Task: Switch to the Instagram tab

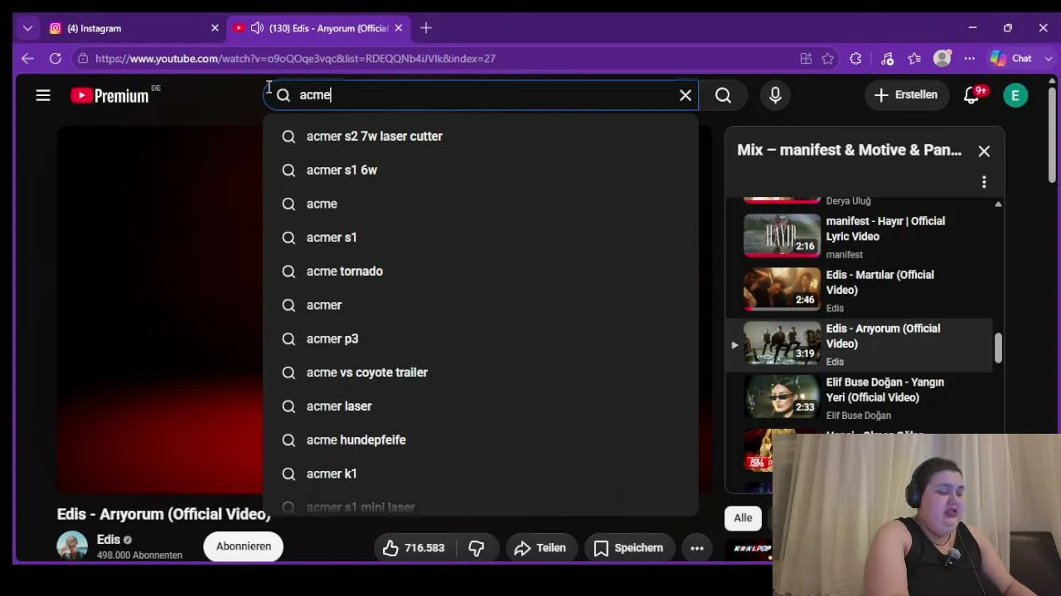Action: 134,28
